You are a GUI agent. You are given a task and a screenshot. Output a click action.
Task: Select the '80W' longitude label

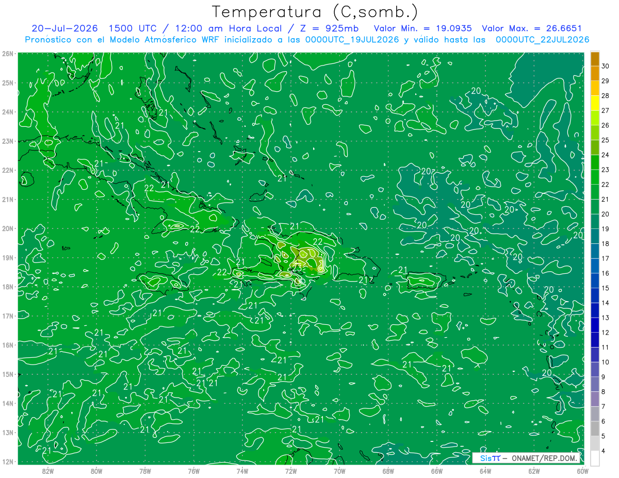(x=96, y=470)
